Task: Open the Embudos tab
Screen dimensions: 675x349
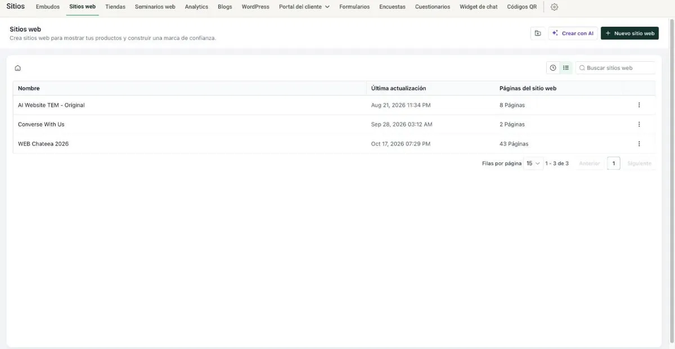Action: (48, 7)
